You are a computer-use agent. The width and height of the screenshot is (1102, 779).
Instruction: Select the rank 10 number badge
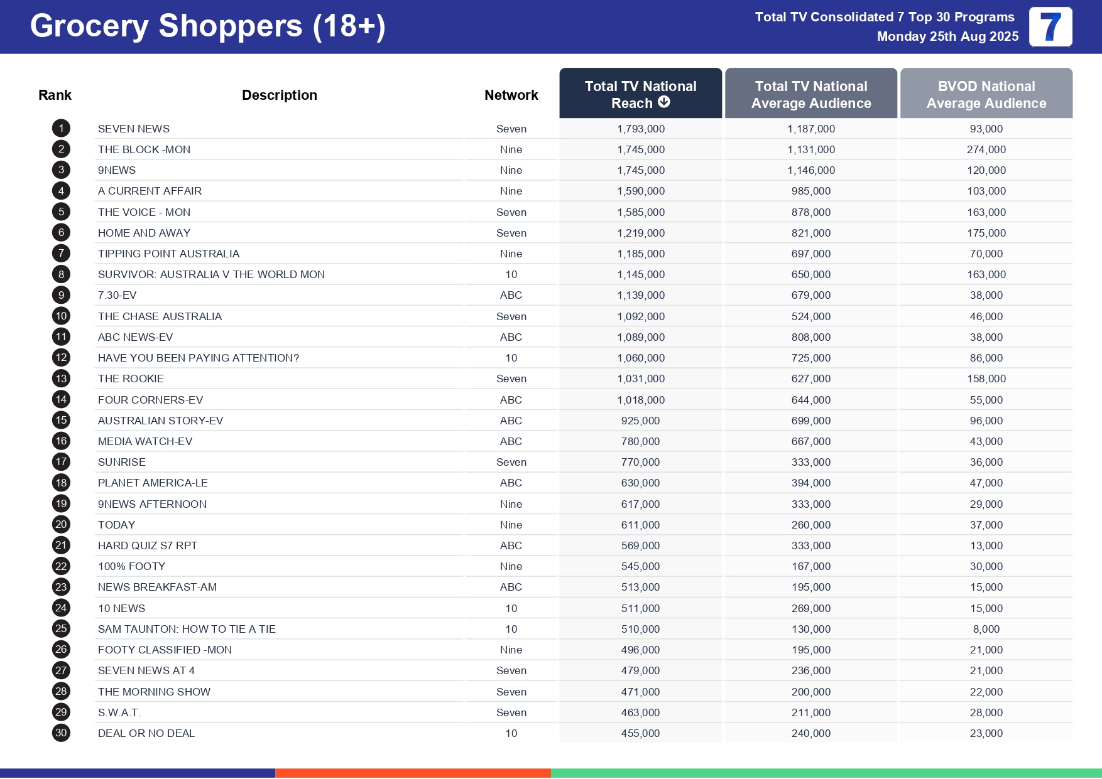[x=61, y=316]
